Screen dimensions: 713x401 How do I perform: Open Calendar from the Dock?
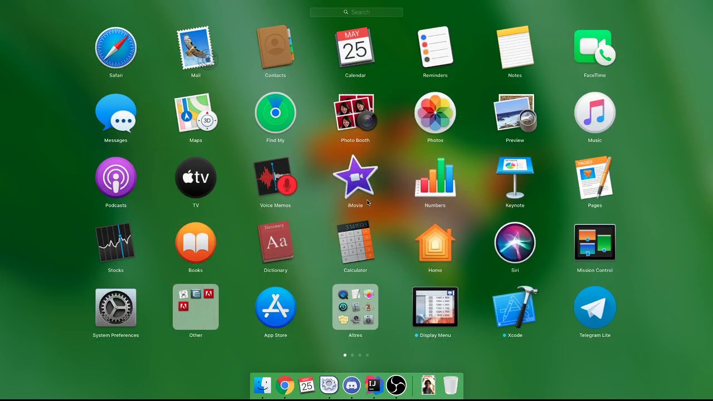click(307, 385)
